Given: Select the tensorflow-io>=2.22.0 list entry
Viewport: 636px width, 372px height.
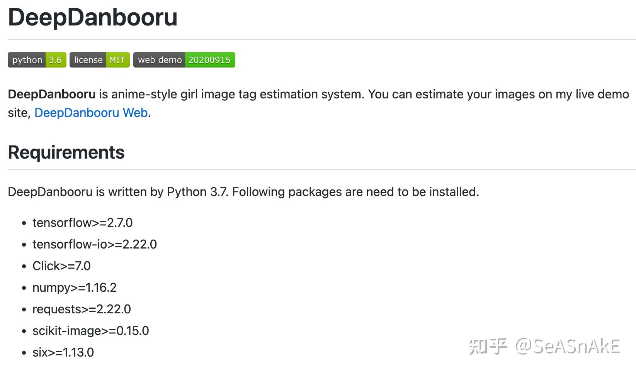Looking at the screenshot, I should click(95, 244).
